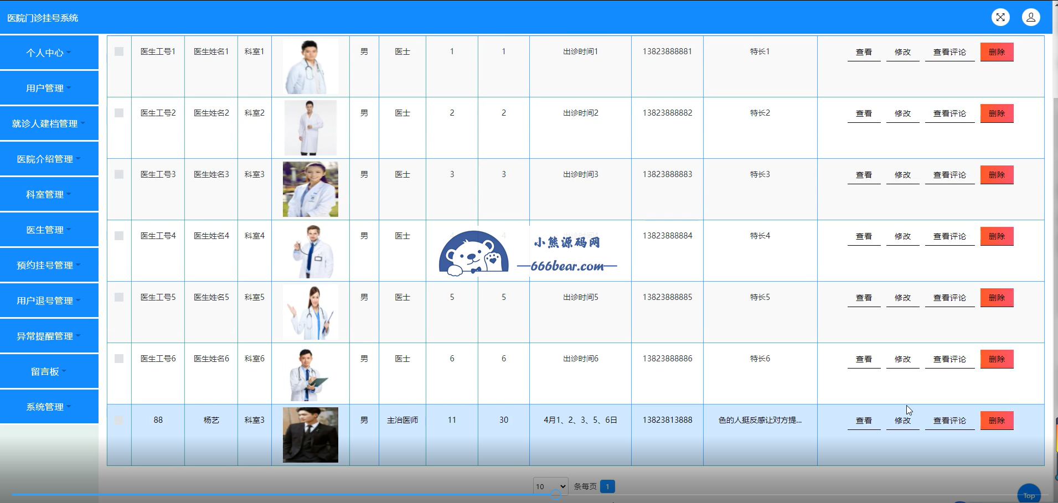Screen dimensions: 1058x503
Task: Select the checkbox for 医生工号4 row
Action: (x=119, y=236)
